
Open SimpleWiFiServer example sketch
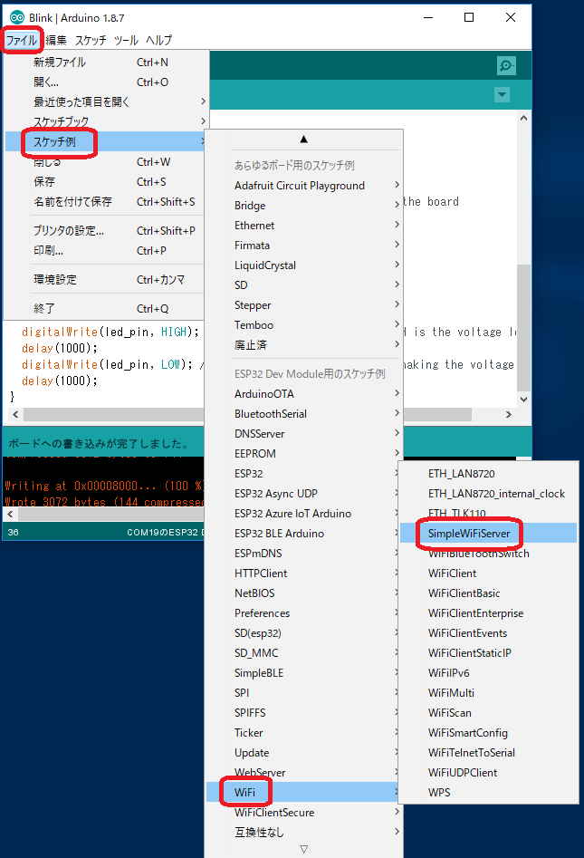(488, 534)
